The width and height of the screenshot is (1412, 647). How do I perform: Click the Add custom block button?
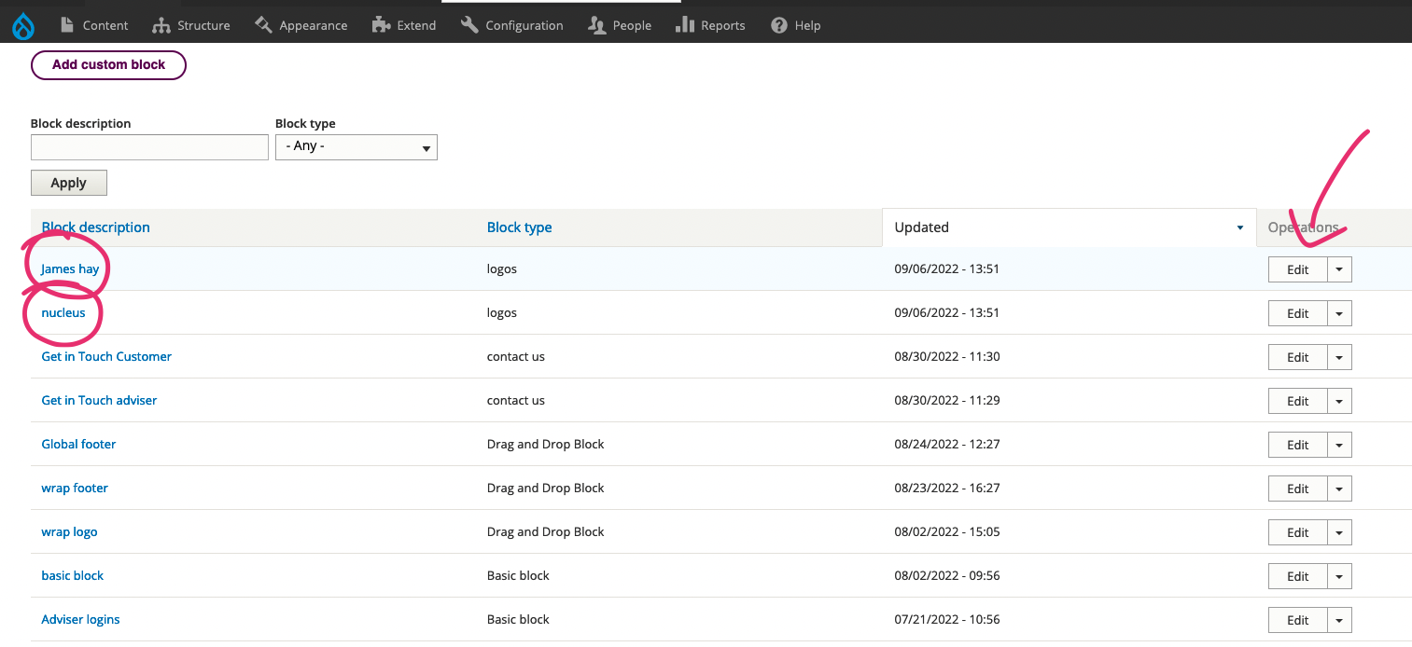(108, 65)
